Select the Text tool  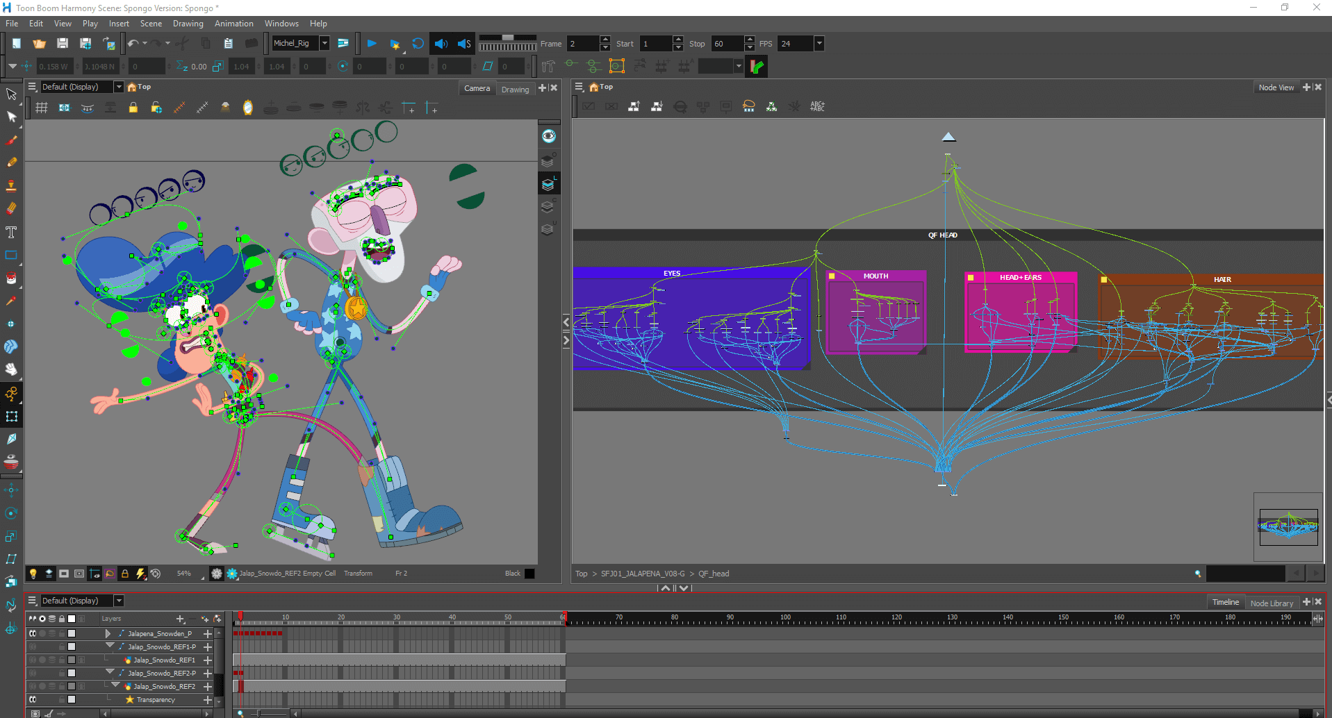tap(11, 232)
